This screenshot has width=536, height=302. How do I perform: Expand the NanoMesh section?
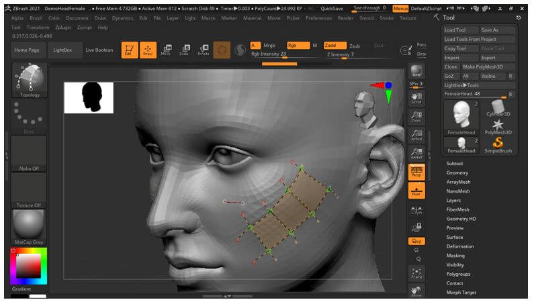pos(458,191)
